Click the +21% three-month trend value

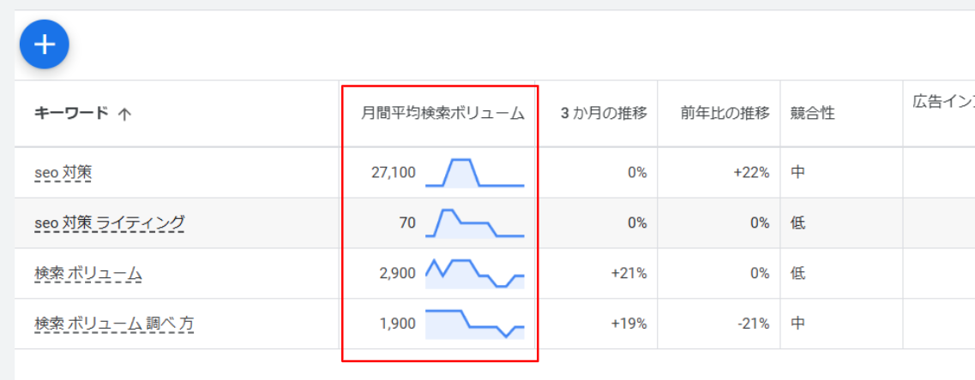tap(629, 274)
